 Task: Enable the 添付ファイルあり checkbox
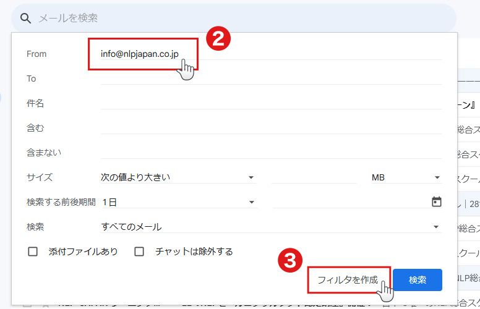pyautogui.click(x=33, y=252)
